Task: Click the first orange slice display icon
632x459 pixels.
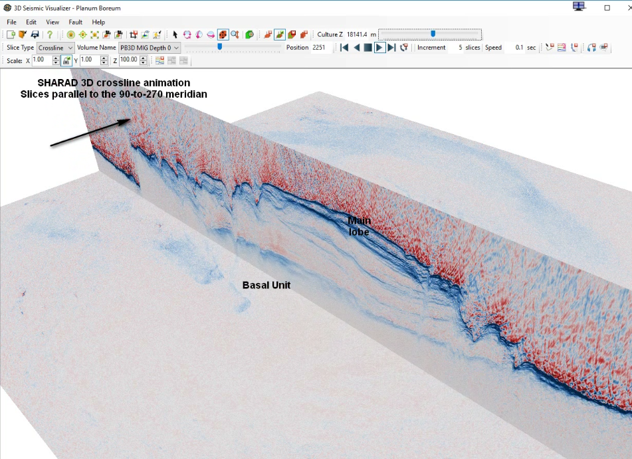Action: click(268, 35)
